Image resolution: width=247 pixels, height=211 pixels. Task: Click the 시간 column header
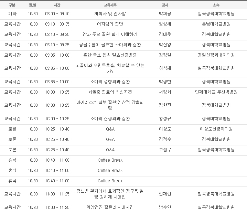tap(57, 5)
